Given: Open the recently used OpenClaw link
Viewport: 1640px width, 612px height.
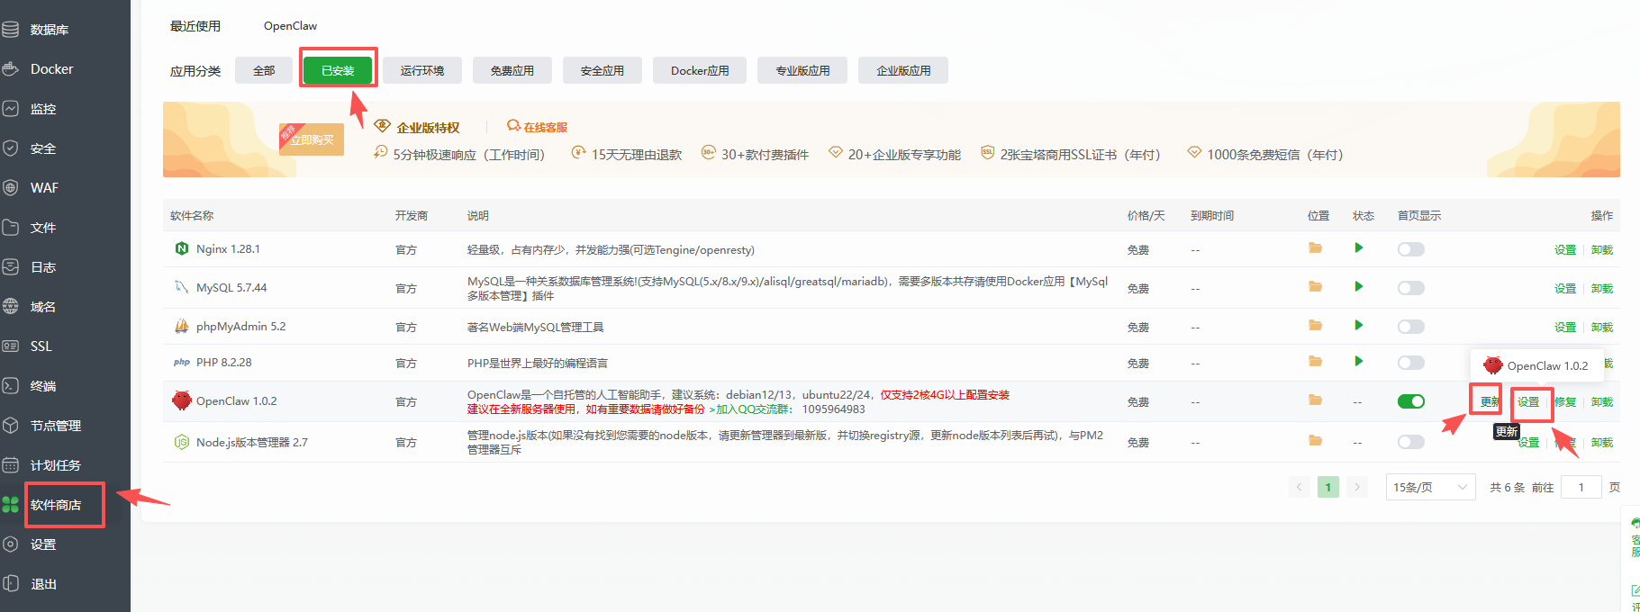Looking at the screenshot, I should point(290,26).
